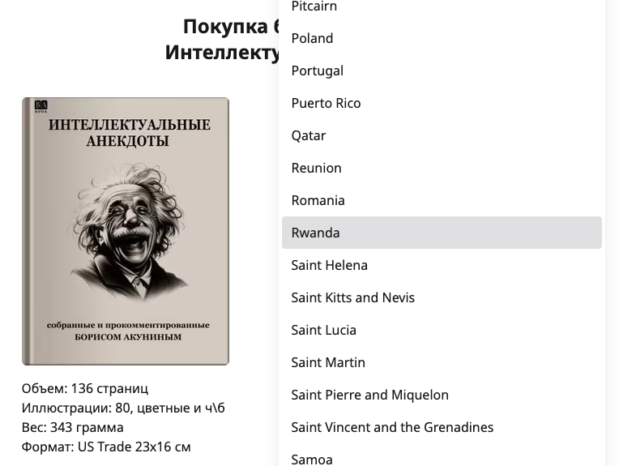Select Saint Helena in the dropdown
The image size is (636, 466).
pyautogui.click(x=442, y=265)
